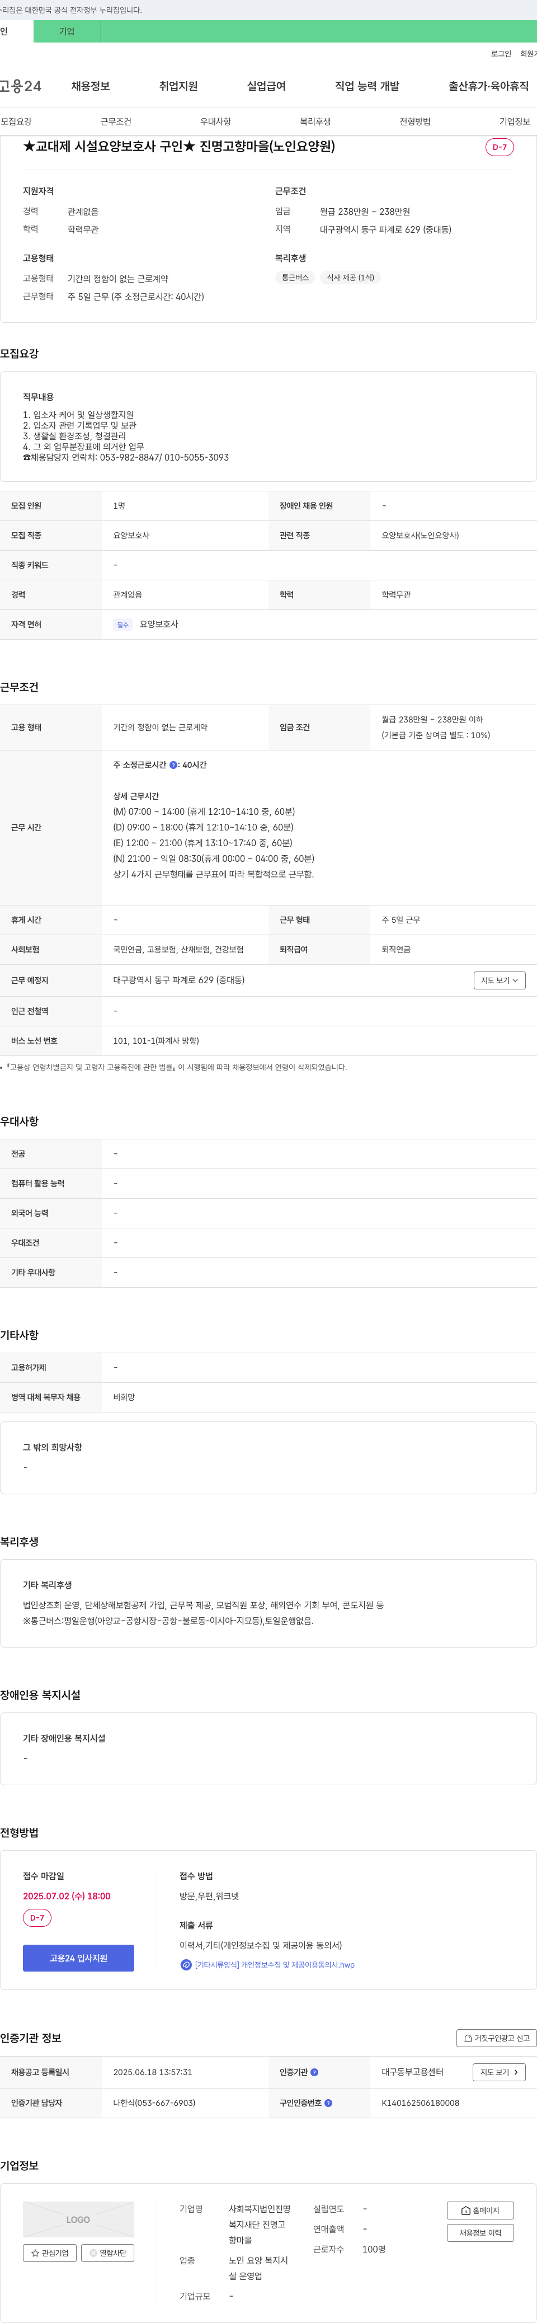Jump to 전형방법 section tab

(416, 122)
